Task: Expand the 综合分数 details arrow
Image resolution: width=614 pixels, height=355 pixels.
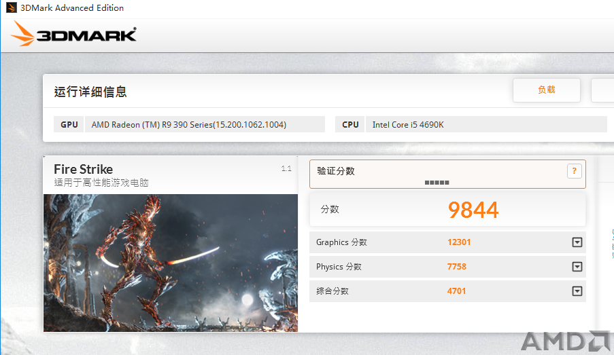Action: pyautogui.click(x=577, y=291)
